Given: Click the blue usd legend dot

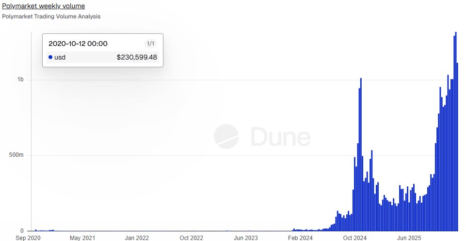Looking at the screenshot, I should click(x=50, y=57).
